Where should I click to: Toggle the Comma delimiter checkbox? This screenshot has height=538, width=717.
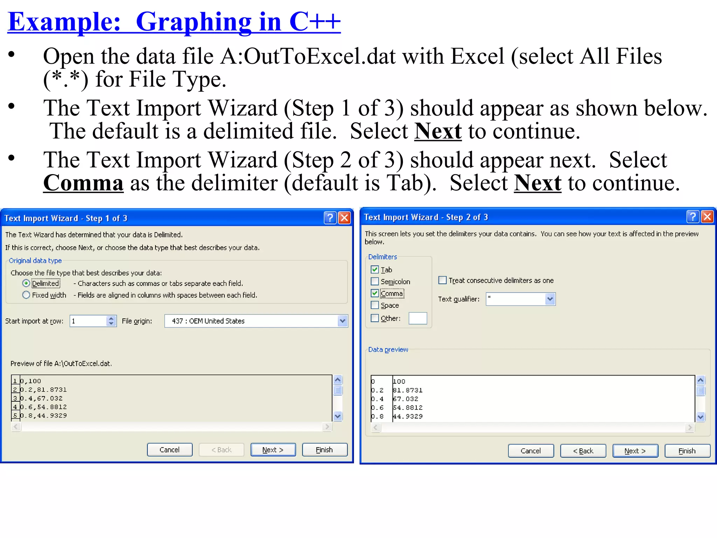375,293
